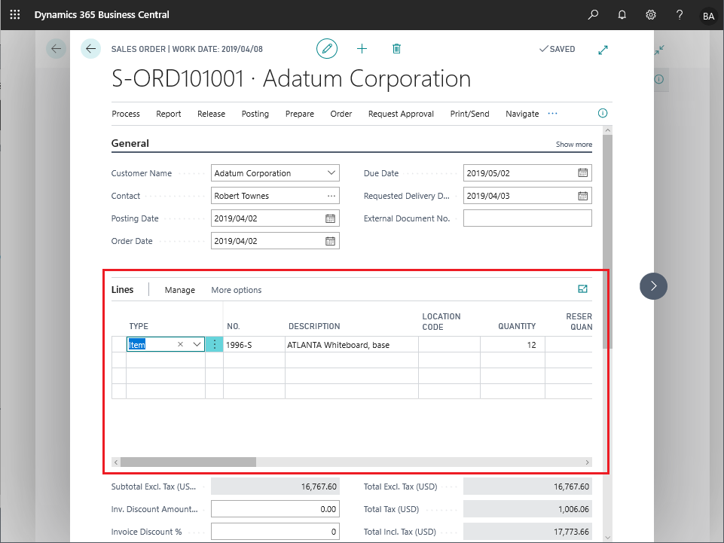Click the Type column header
This screenshot has width=724, height=543.
tap(139, 326)
